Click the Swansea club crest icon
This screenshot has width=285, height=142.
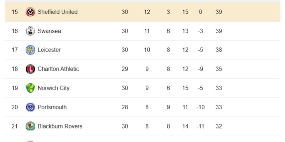tap(30, 31)
